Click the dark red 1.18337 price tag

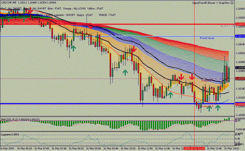click(x=240, y=79)
